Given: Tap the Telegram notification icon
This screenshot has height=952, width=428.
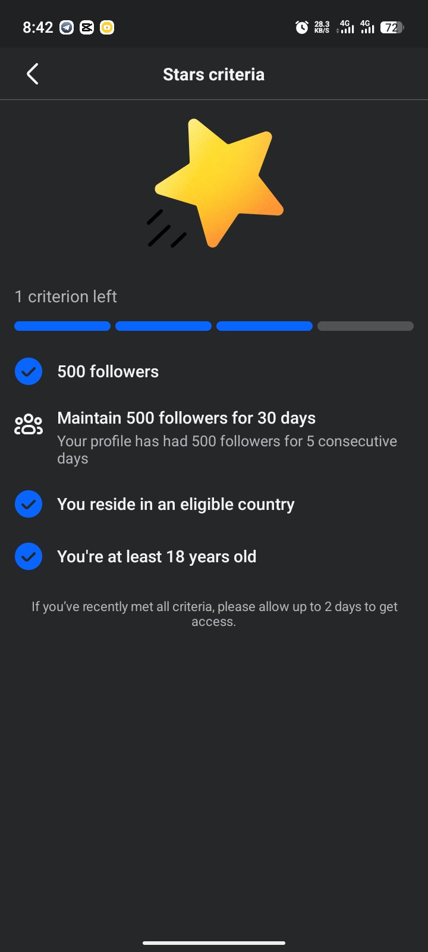Looking at the screenshot, I should (x=67, y=27).
